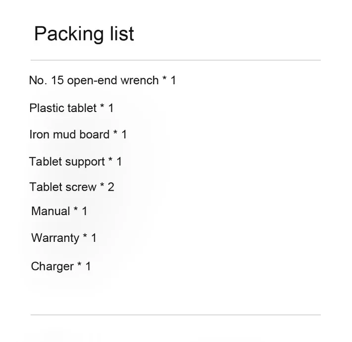
Task: Click the word "Packing" in the title
Action: tap(62, 34)
